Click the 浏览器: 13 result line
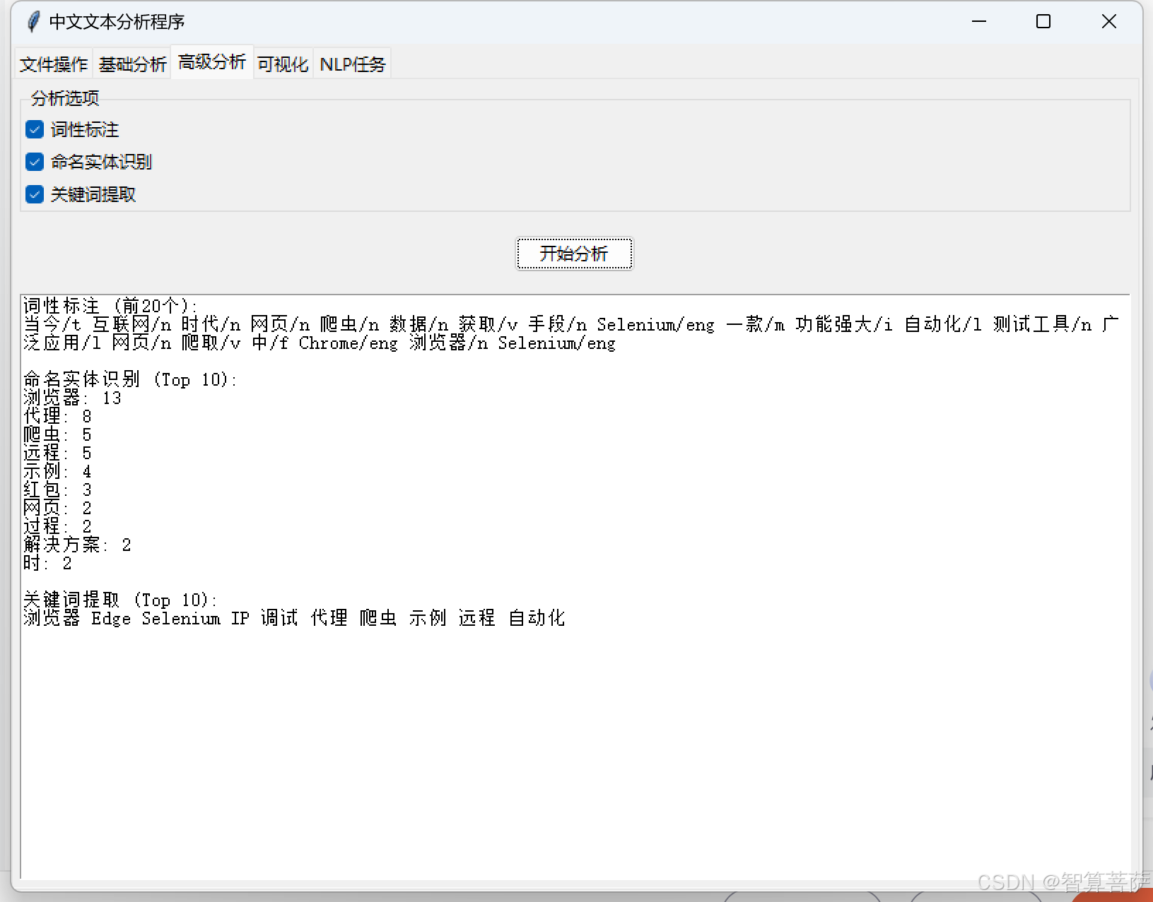1153x902 pixels. 72,398
